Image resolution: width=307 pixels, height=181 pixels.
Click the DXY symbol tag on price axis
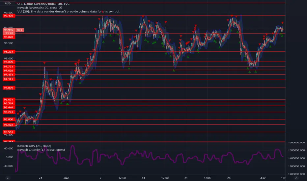pos(19,30)
